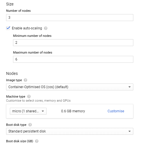Click the help icon next to Image type
Screen dimensions: 142x144
(x=25, y=80)
